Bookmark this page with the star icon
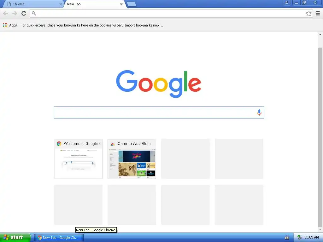Viewport: 323px width, 242px height. 308,13
